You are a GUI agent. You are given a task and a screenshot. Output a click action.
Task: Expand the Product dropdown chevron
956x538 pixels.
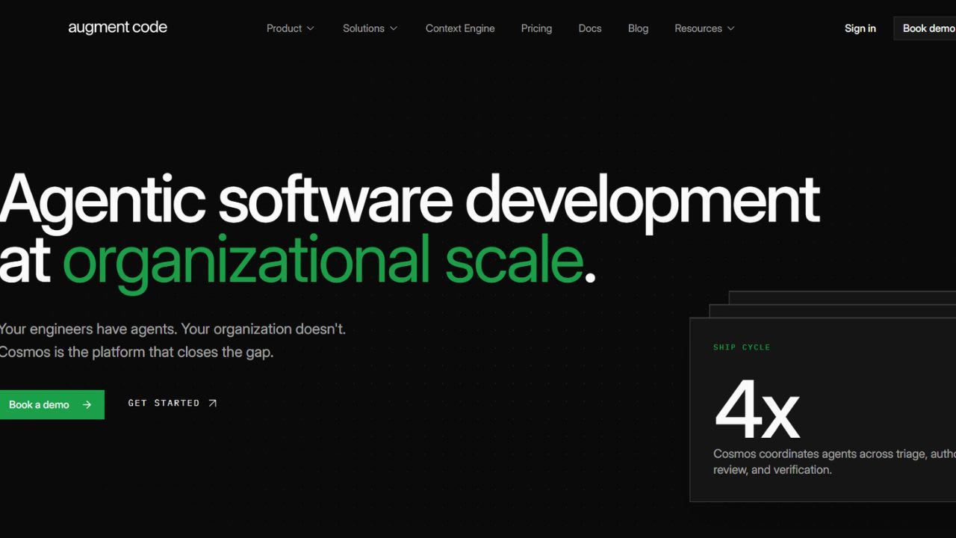[311, 28]
